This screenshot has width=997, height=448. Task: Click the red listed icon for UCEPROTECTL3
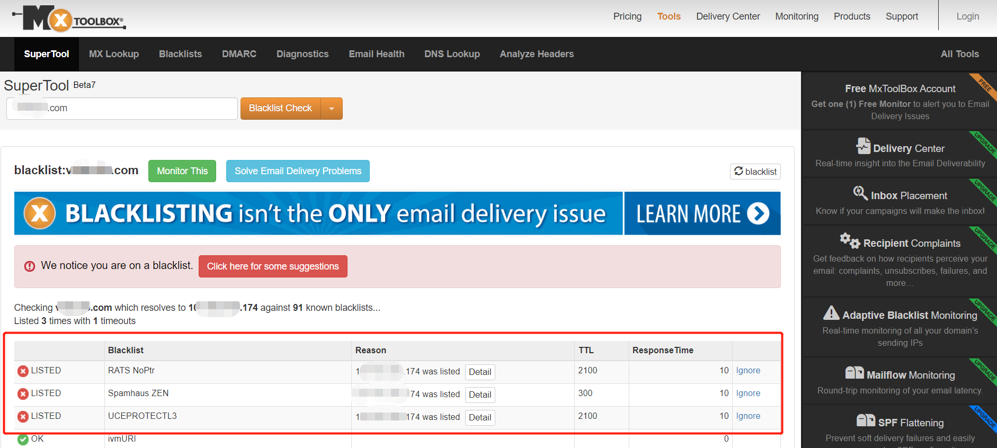pos(23,417)
